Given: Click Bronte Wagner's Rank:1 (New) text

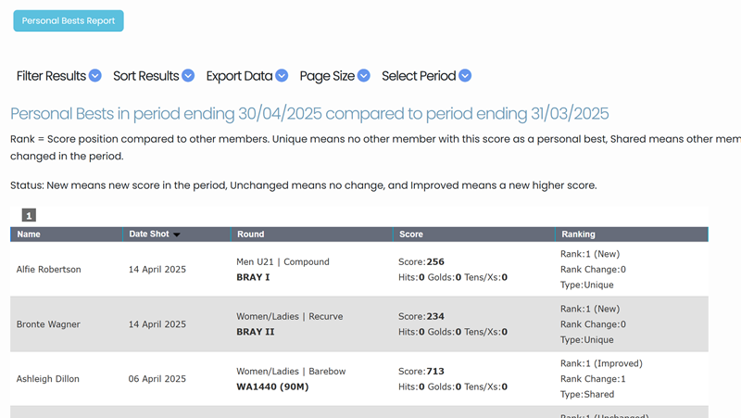Looking at the screenshot, I should pyautogui.click(x=590, y=309).
